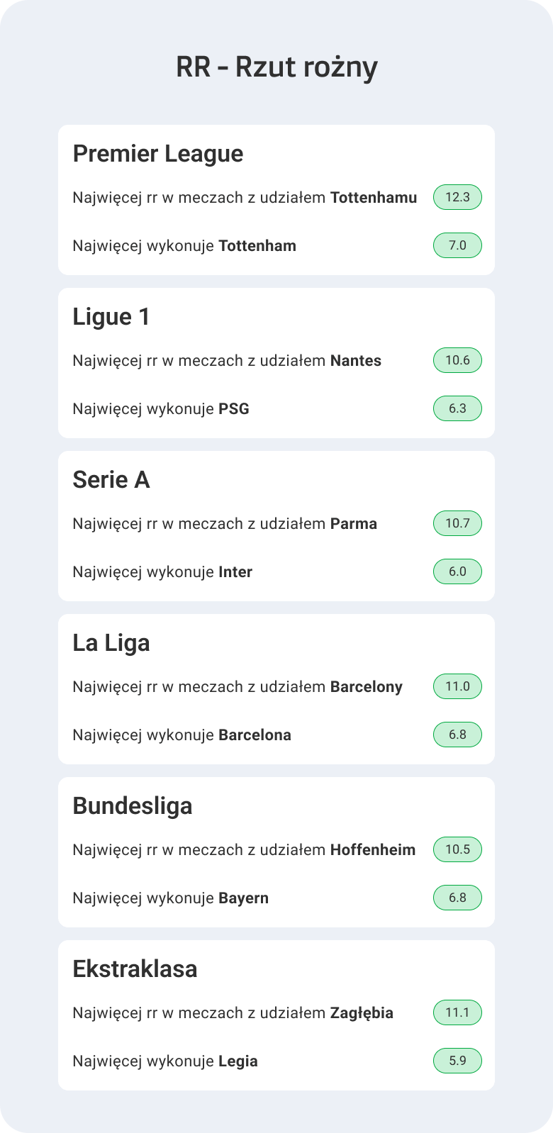Select the 6.8 badge beside Bayern
Image resolution: width=553 pixels, height=1133 pixels.
pos(457,898)
